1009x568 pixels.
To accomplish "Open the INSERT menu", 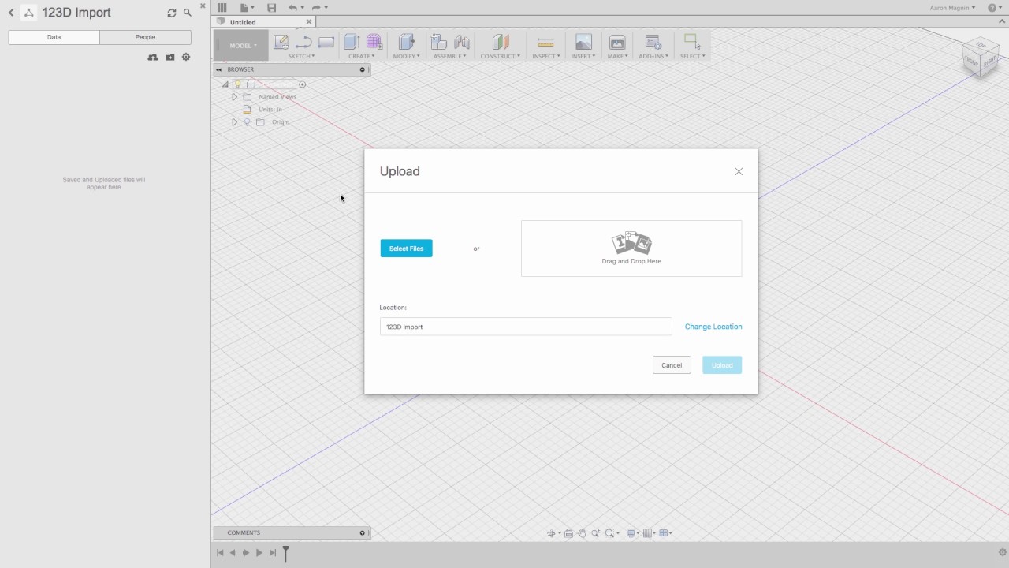I will 583,56.
